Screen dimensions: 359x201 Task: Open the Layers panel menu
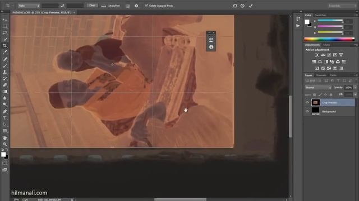[356, 75]
